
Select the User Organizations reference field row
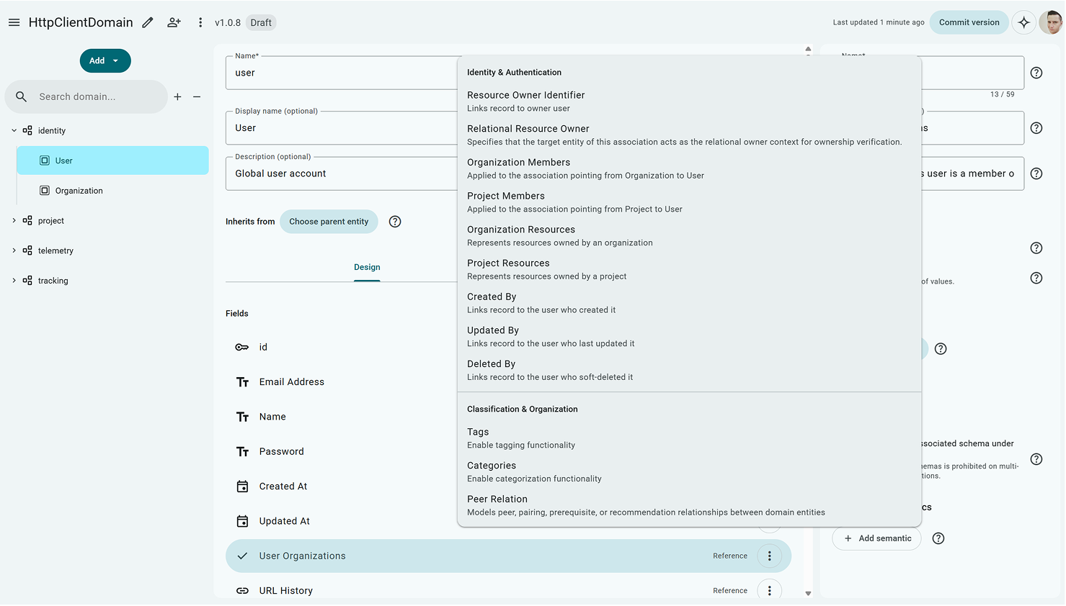coord(508,556)
